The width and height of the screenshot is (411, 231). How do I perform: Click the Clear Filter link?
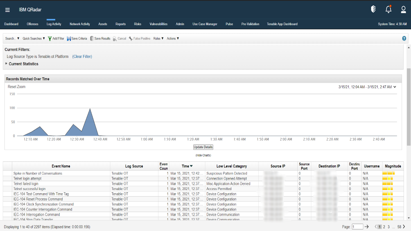82,56
